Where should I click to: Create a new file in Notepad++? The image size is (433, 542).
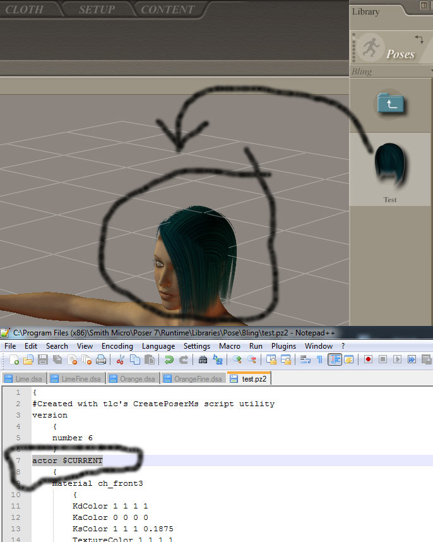[x=14, y=360]
